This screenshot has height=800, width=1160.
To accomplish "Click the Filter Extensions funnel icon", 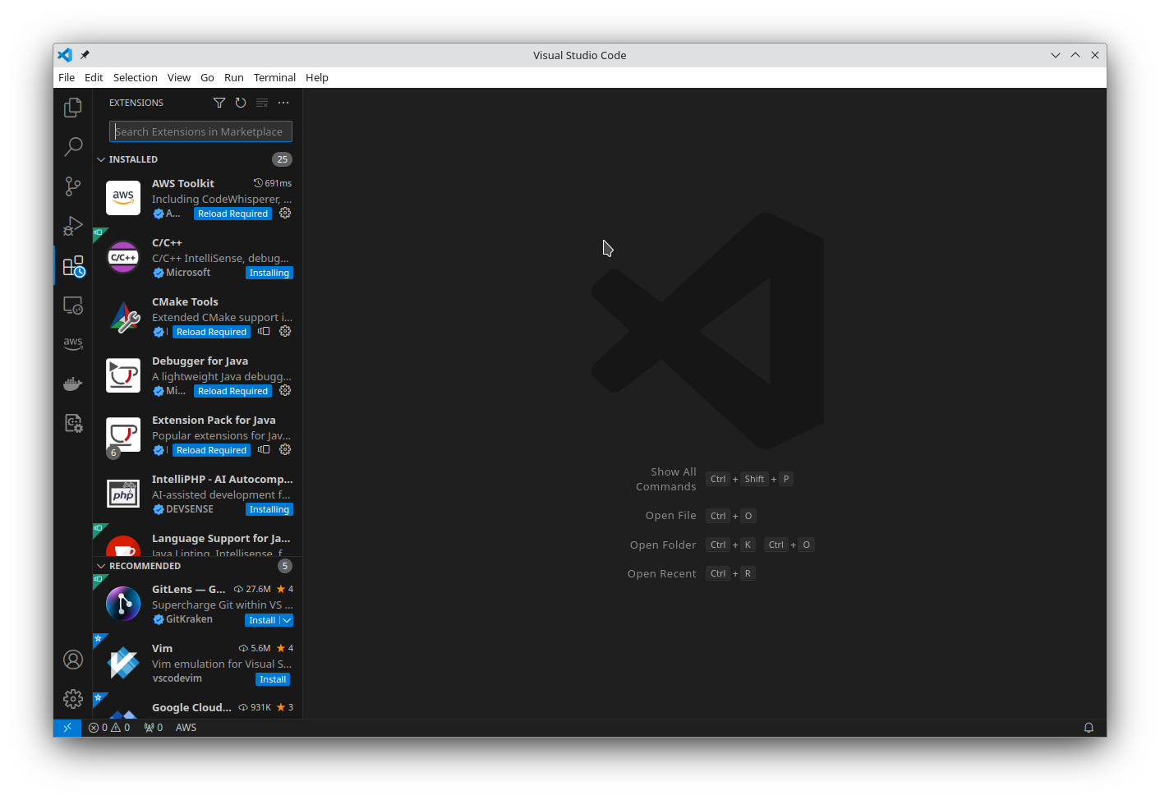I will click(219, 103).
